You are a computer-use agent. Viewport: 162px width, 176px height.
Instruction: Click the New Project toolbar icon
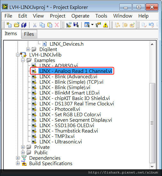pyautogui.click(x=9, y=25)
